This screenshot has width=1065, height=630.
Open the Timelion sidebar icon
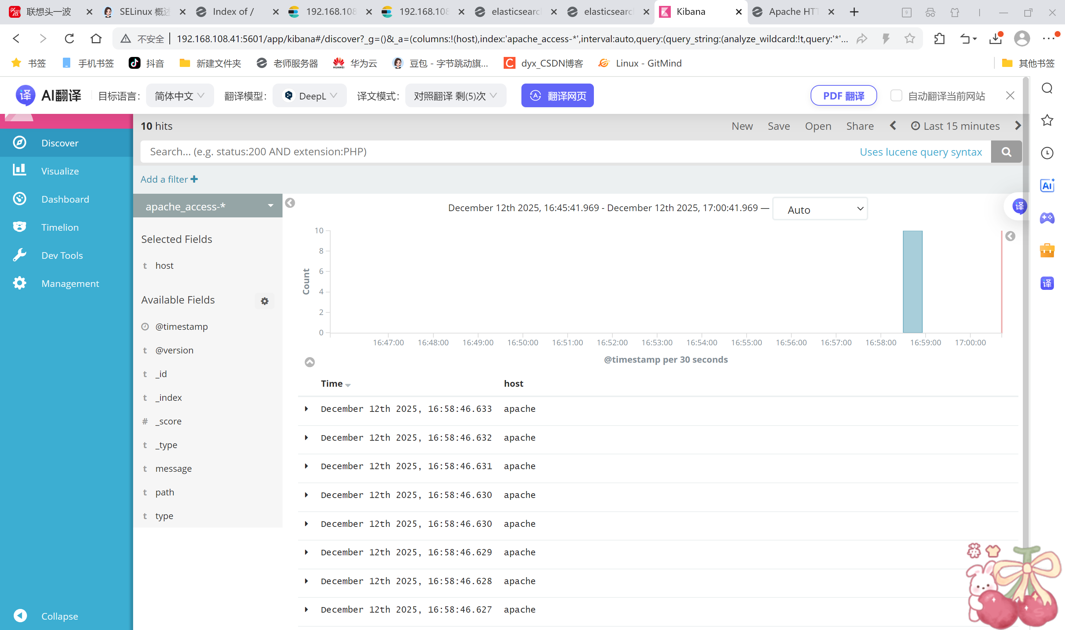[x=20, y=227]
